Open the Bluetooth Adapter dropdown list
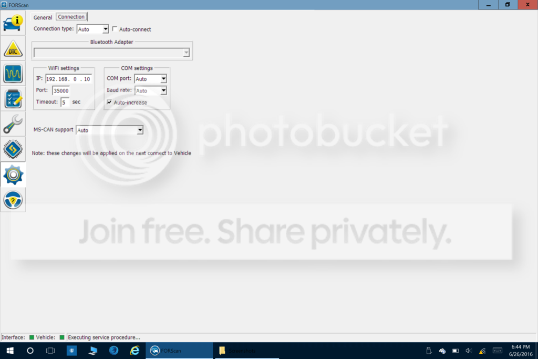The height and width of the screenshot is (359, 538). pos(111,53)
